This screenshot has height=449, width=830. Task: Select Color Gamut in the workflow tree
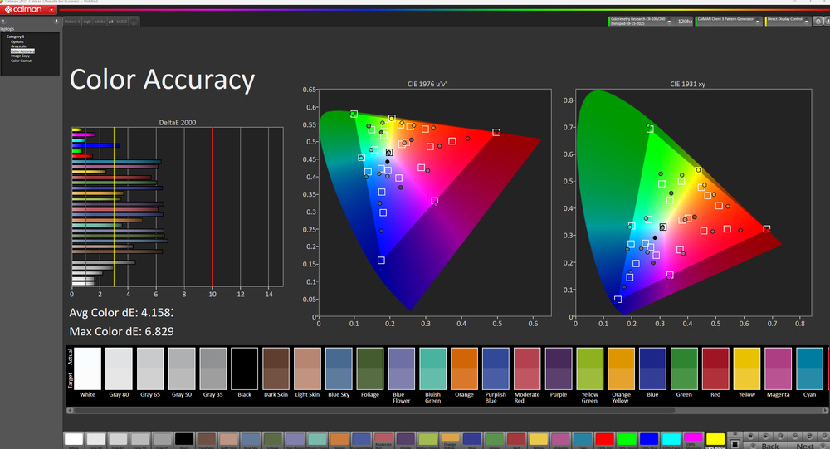22,61
